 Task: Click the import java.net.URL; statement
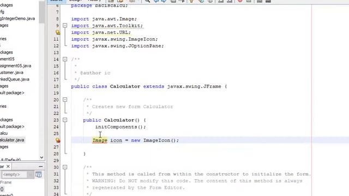tap(101, 33)
